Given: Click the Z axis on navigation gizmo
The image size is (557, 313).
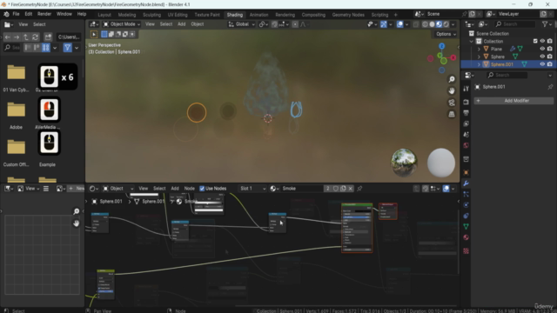Looking at the screenshot, I should click(x=441, y=46).
